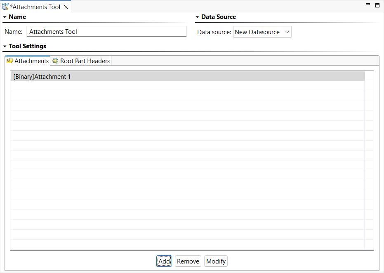The height and width of the screenshot is (273, 384).
Task: Click inside the Name input field
Action: click(x=106, y=32)
